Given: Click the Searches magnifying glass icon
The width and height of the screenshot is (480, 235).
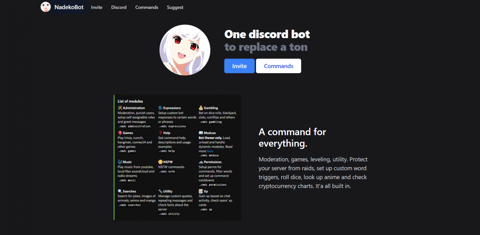Looking at the screenshot, I should tap(120, 191).
